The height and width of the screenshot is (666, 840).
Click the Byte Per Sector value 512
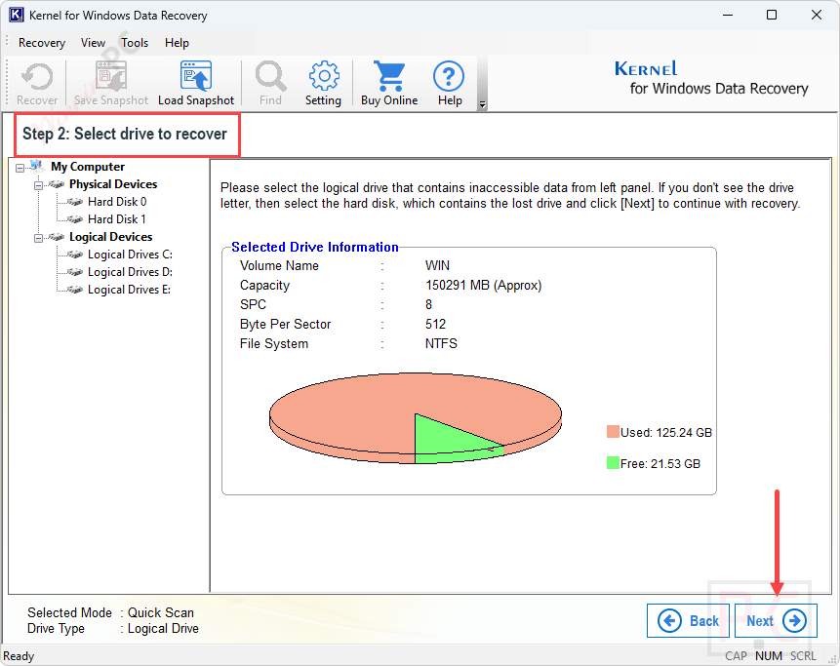coord(435,324)
